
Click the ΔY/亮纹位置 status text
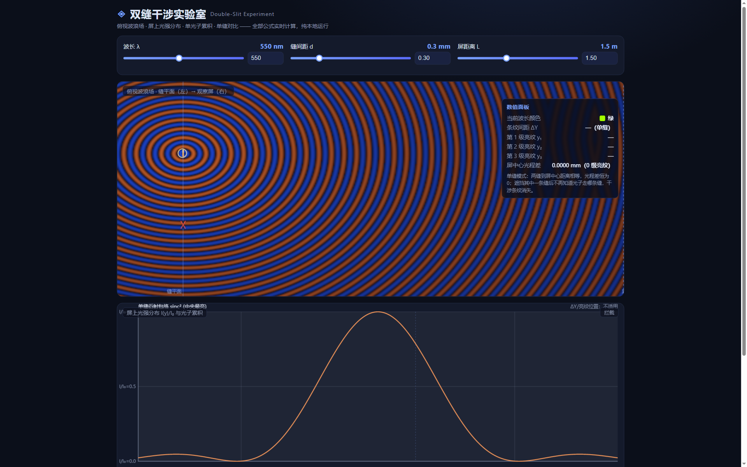[594, 306]
